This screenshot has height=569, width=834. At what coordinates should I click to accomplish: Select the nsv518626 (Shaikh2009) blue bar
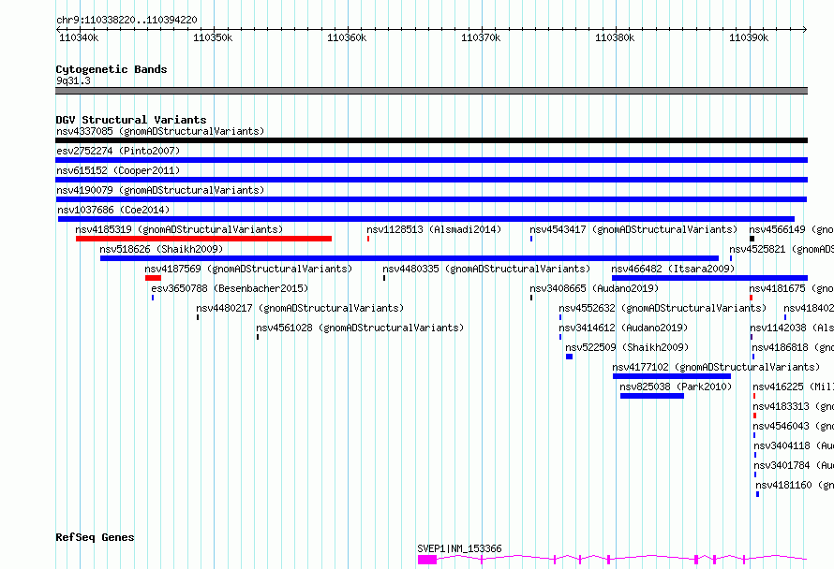(x=410, y=258)
